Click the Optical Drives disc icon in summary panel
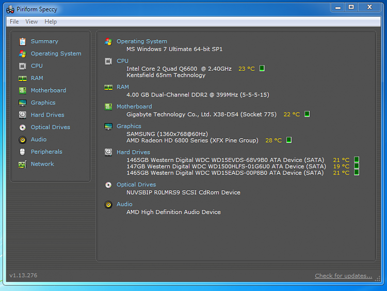Viewport: 387px width, 291px height. click(108, 185)
